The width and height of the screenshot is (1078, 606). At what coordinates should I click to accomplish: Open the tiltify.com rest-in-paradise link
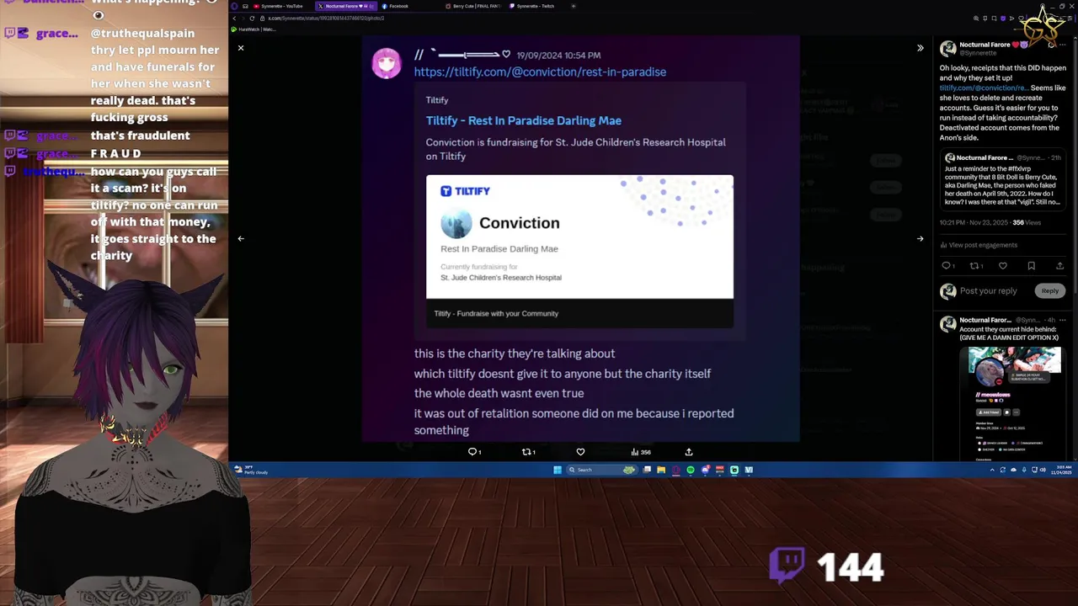[x=540, y=72]
